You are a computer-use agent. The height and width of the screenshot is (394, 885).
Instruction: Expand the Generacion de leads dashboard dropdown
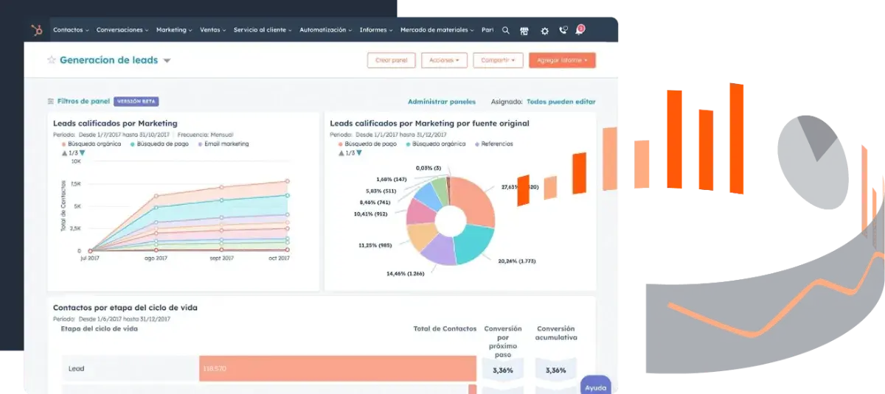167,61
